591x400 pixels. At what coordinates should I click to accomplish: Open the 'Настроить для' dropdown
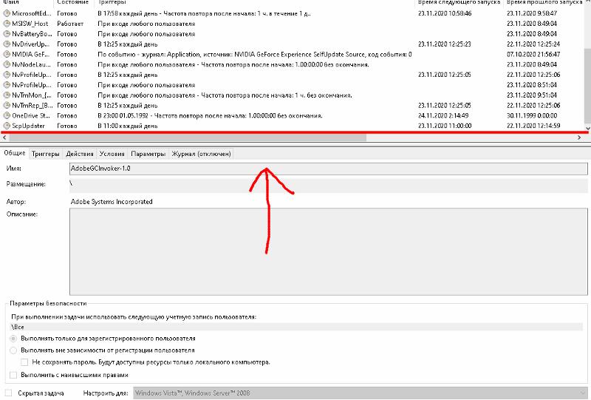pos(360,393)
